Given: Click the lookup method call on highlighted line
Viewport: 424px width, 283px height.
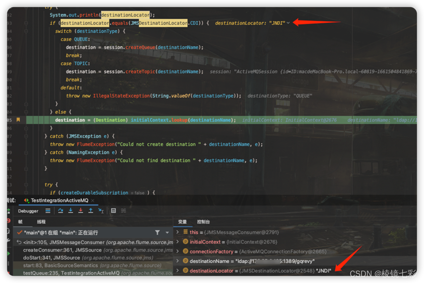Looking at the screenshot, I should (x=179, y=120).
